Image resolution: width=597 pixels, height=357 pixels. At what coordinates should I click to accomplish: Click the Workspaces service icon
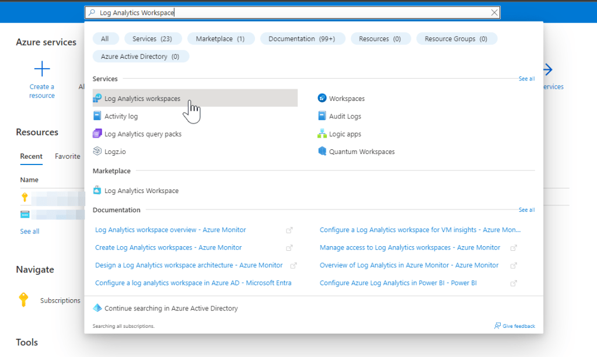(x=322, y=99)
